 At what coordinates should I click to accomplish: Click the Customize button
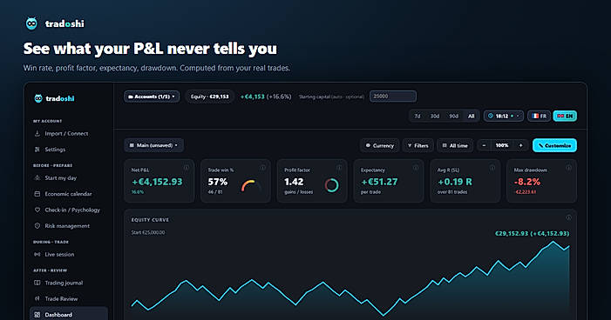tap(554, 145)
